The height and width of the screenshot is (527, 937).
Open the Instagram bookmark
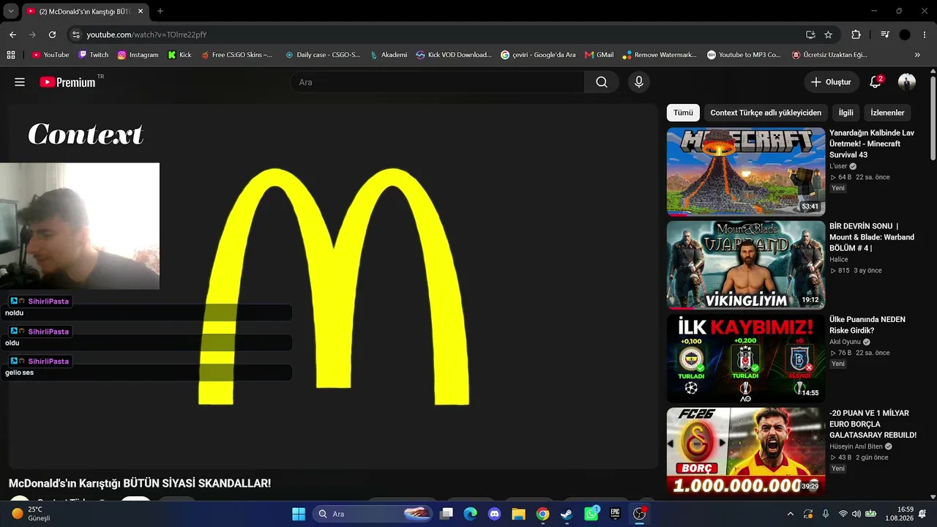click(138, 55)
